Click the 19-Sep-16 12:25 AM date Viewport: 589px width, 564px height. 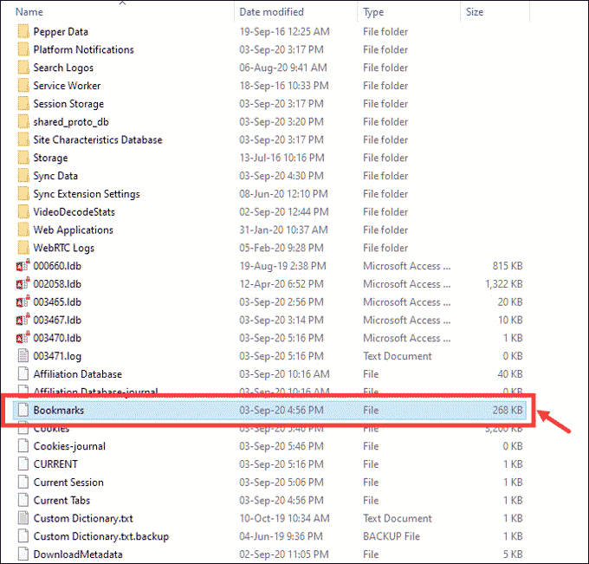pyautogui.click(x=284, y=31)
